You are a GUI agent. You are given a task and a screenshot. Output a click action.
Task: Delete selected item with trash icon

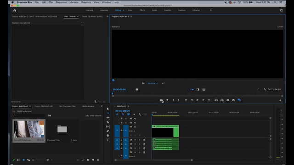pos(98,160)
